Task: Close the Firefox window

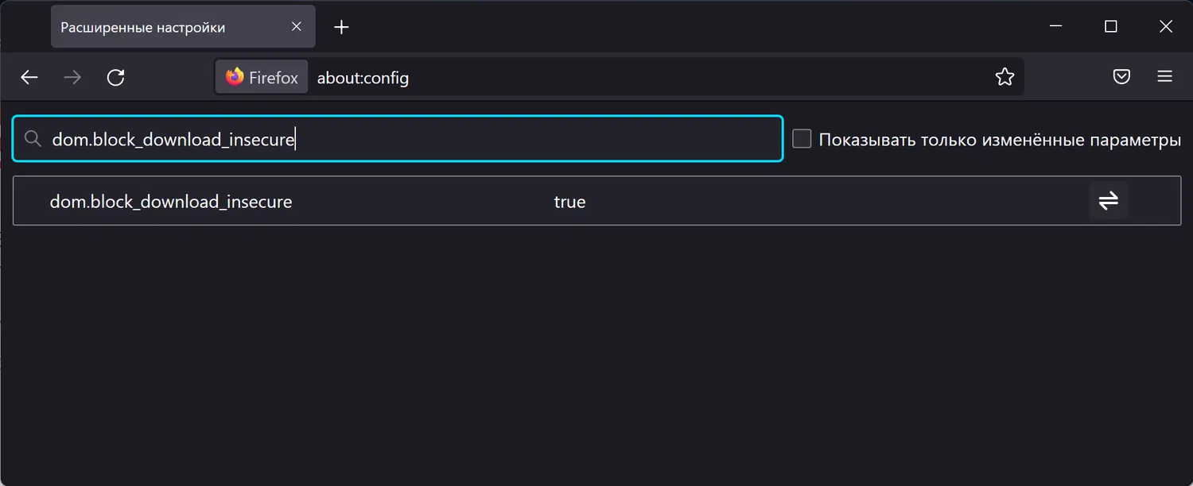Action: coord(1166,27)
